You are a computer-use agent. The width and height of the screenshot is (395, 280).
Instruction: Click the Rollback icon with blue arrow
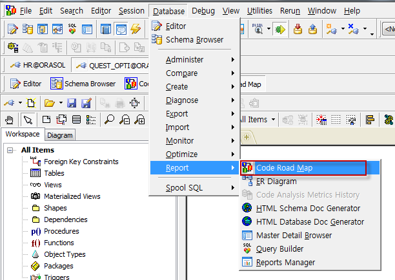click(x=313, y=29)
